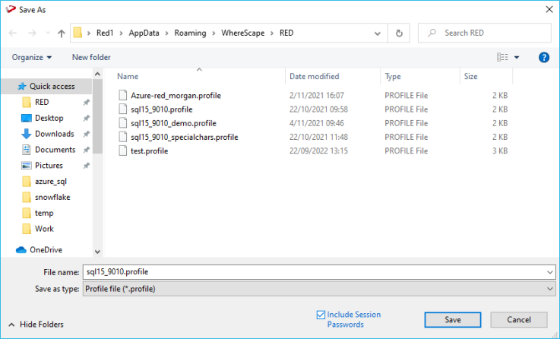Select the Downloads icon in Quick access

click(x=27, y=134)
